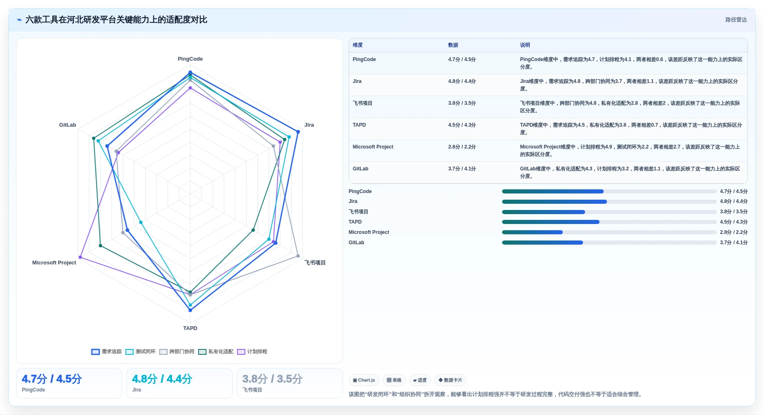Image resolution: width=764 pixels, height=415 pixels.
Task: Click the purple 计划排程 point at Microsoft Project
Action: pyautogui.click(x=80, y=257)
